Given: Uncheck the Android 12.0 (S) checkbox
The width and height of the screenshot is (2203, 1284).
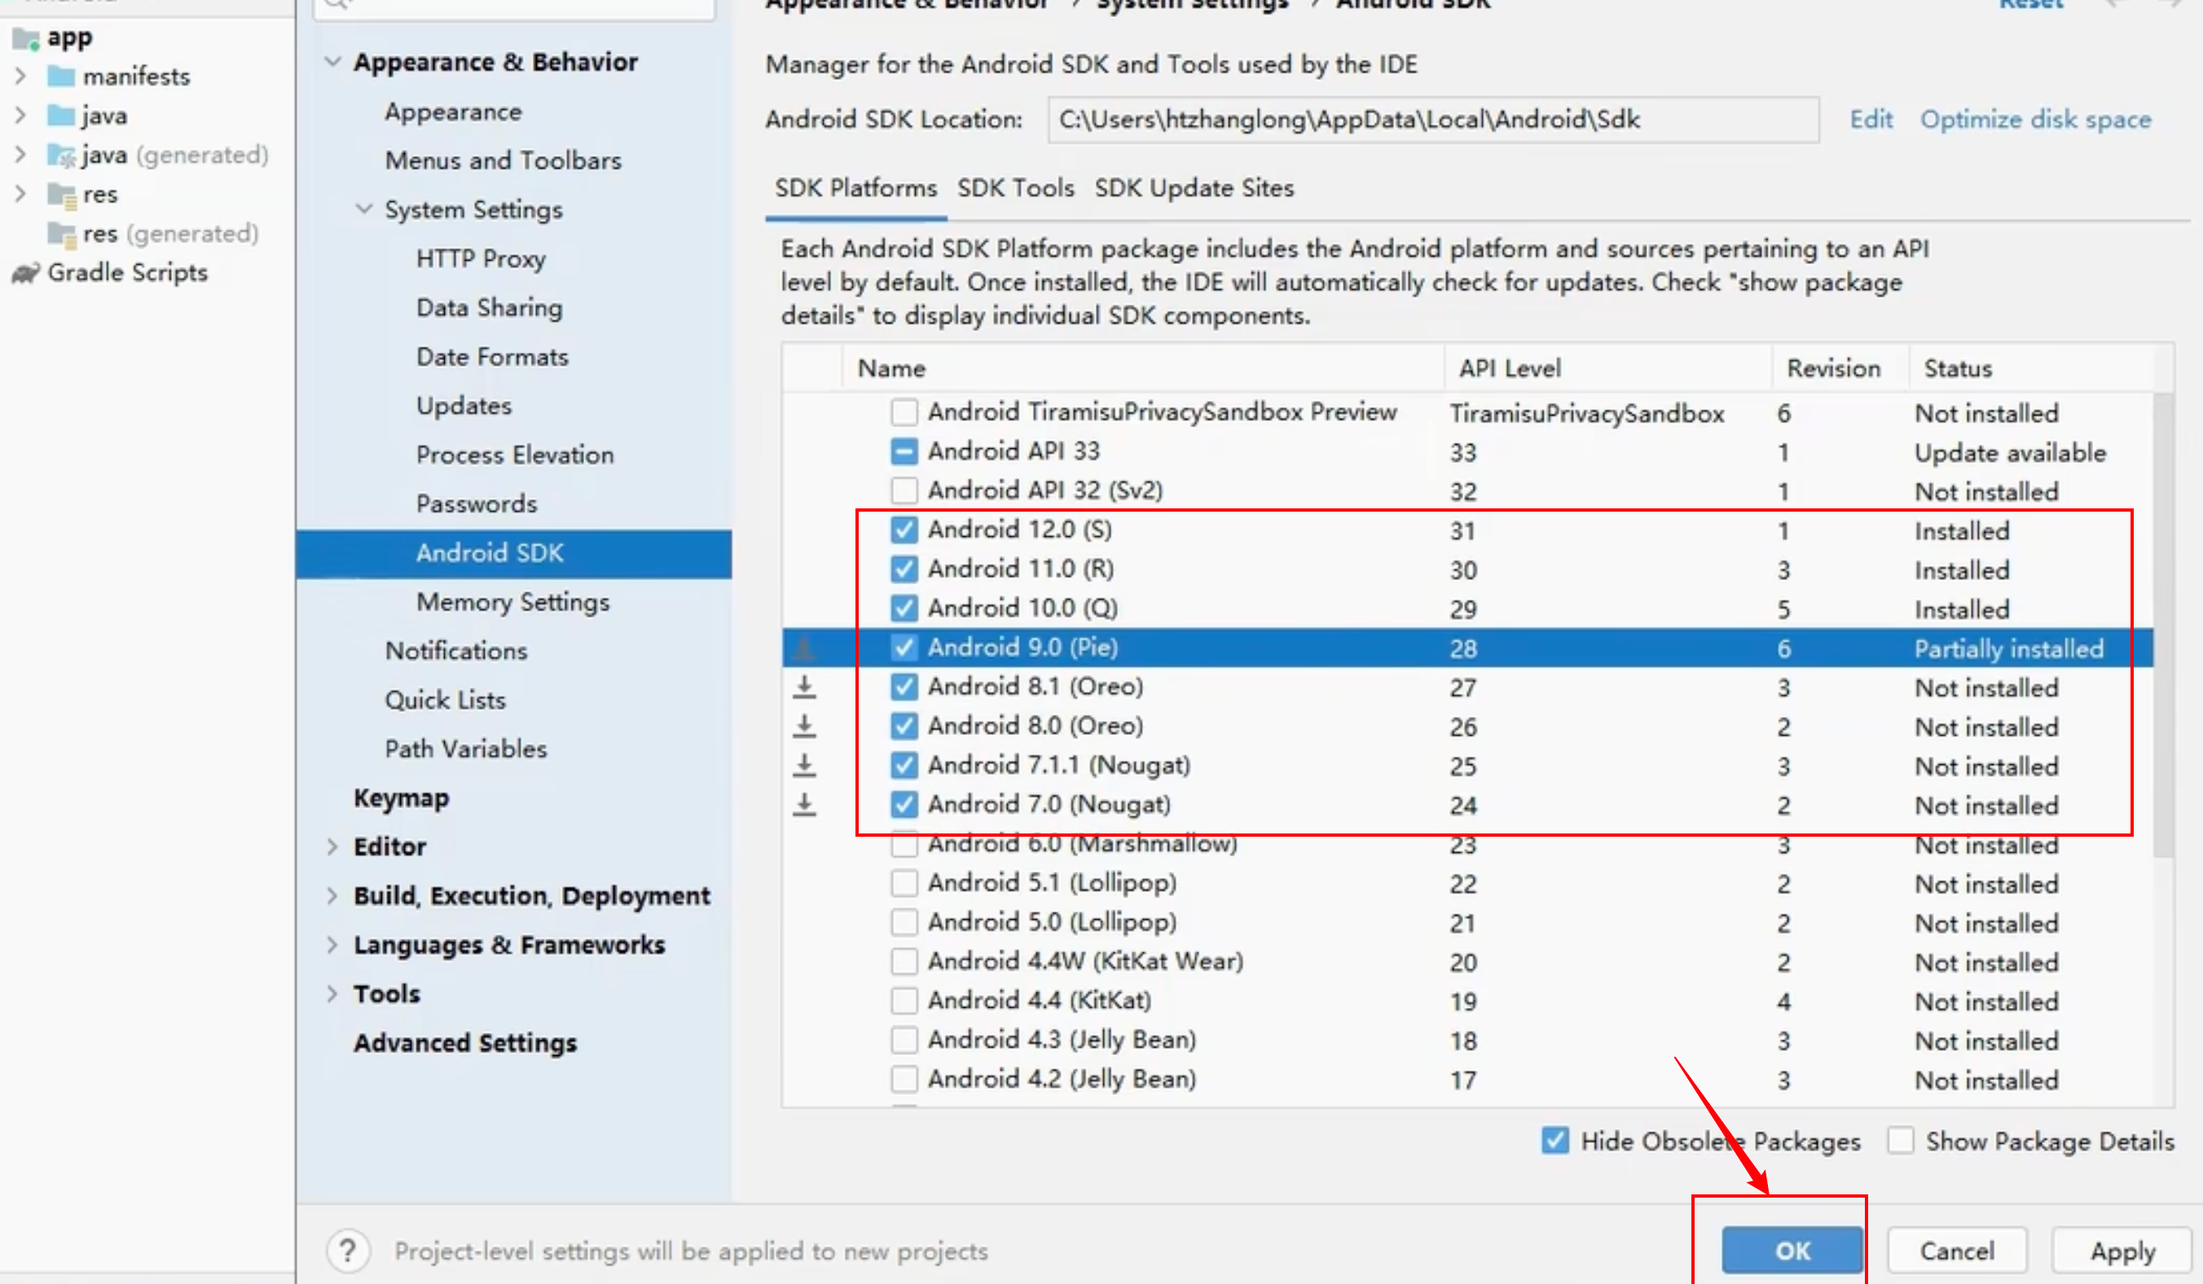Looking at the screenshot, I should (x=904, y=529).
